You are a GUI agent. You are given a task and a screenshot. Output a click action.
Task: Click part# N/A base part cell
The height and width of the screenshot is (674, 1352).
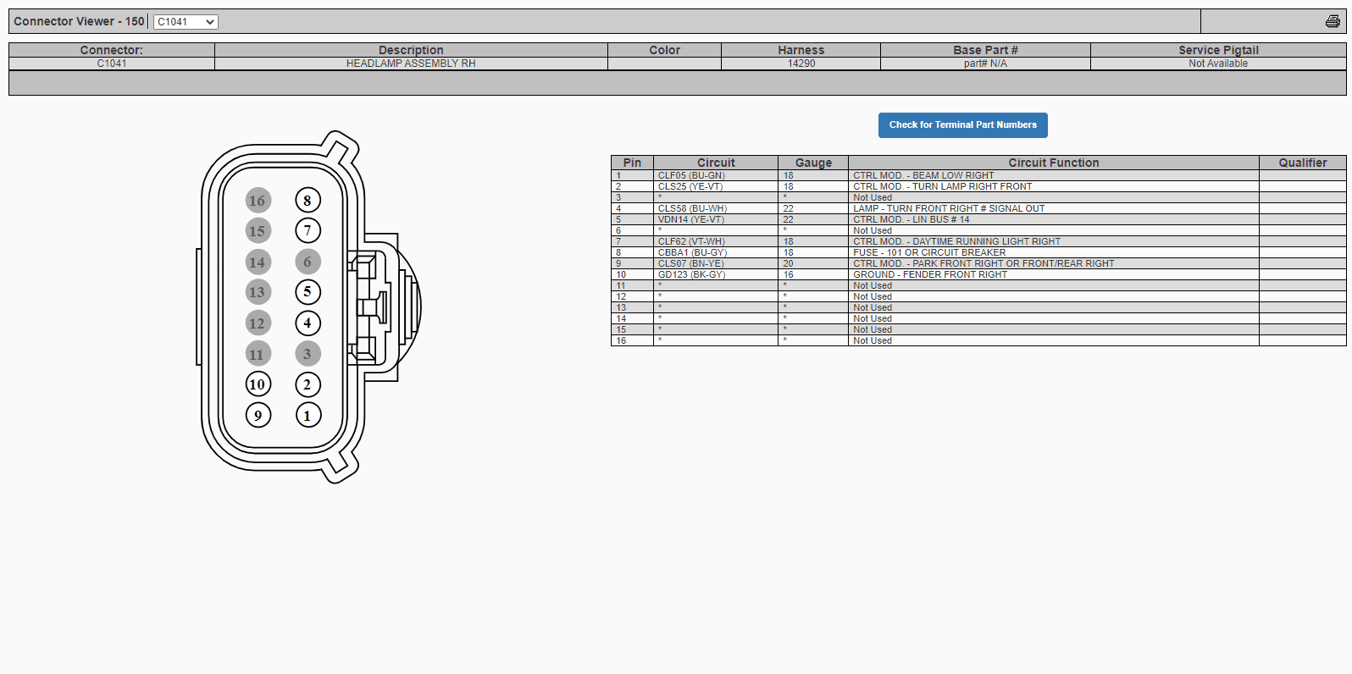click(x=985, y=64)
